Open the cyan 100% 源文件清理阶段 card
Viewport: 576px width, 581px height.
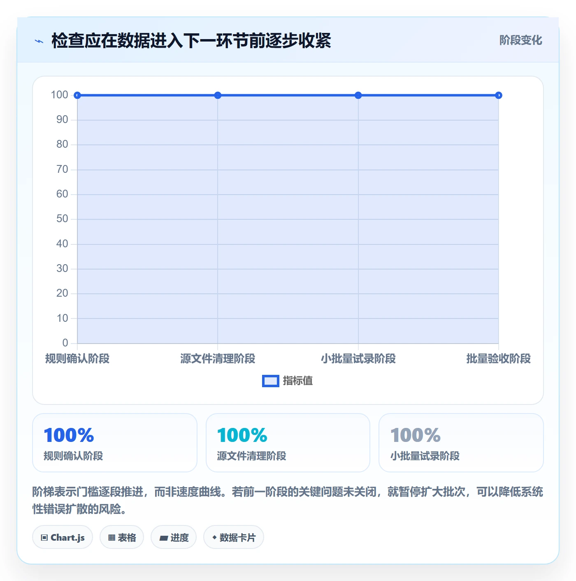tap(288, 443)
